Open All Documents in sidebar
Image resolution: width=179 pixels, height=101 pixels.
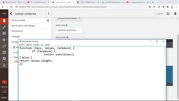(18, 20)
